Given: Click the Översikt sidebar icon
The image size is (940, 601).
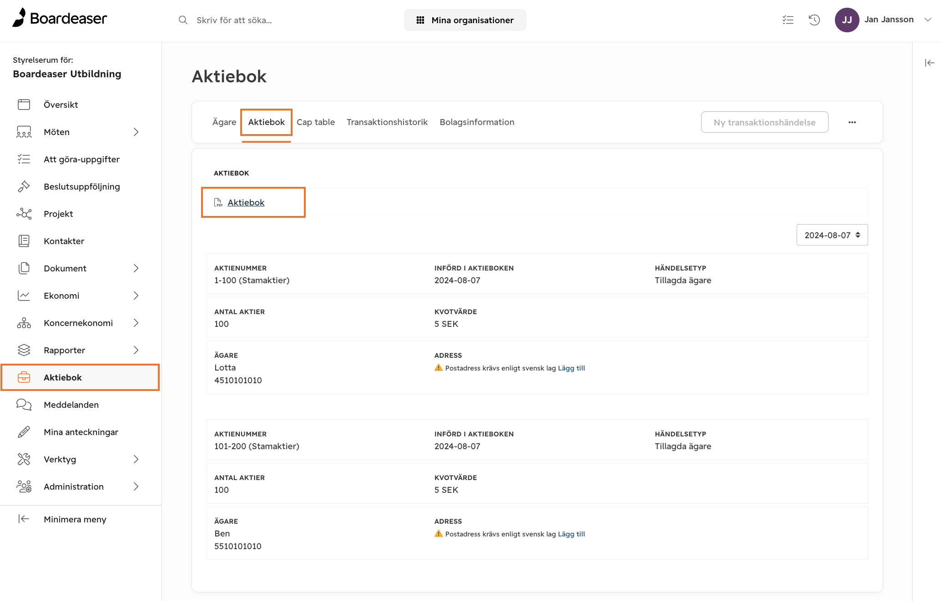Looking at the screenshot, I should (24, 105).
